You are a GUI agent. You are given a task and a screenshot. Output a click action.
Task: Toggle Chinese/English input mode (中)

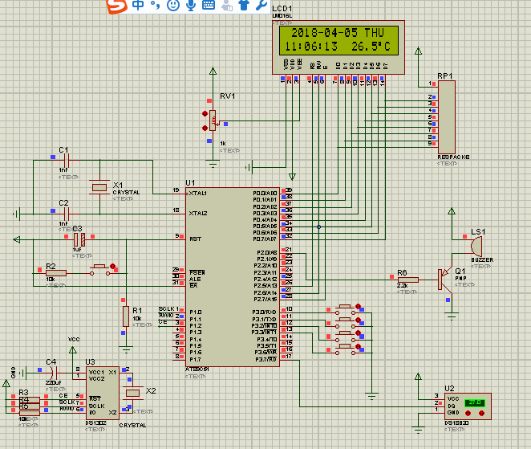[138, 6]
